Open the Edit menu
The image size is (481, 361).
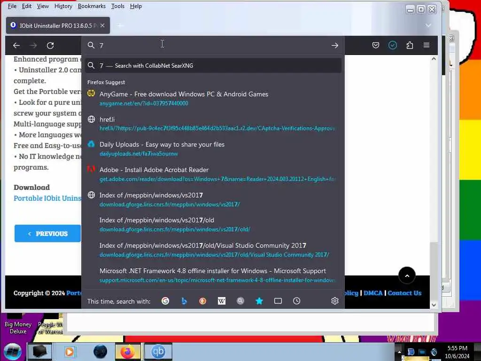[27, 6]
